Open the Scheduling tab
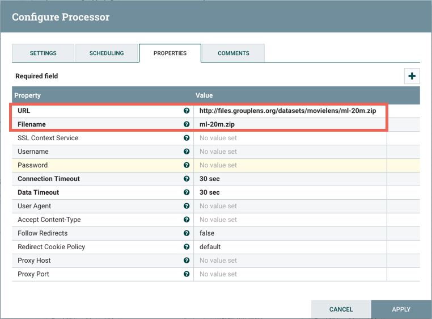 pos(107,53)
